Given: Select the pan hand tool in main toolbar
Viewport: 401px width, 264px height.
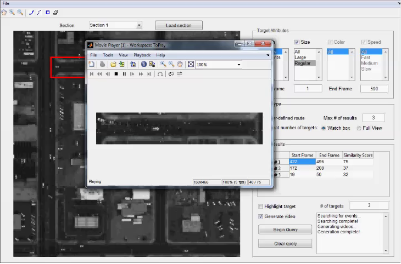Looking at the screenshot, I should 4,12.
